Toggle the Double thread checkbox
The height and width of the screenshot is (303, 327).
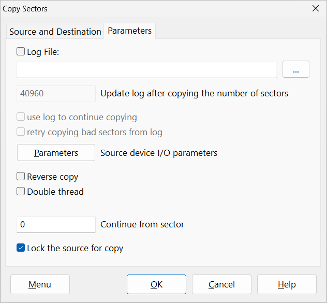tap(21, 192)
